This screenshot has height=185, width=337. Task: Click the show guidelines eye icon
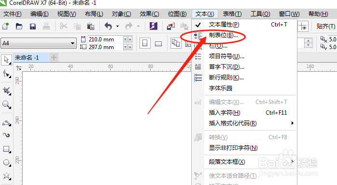303,26
